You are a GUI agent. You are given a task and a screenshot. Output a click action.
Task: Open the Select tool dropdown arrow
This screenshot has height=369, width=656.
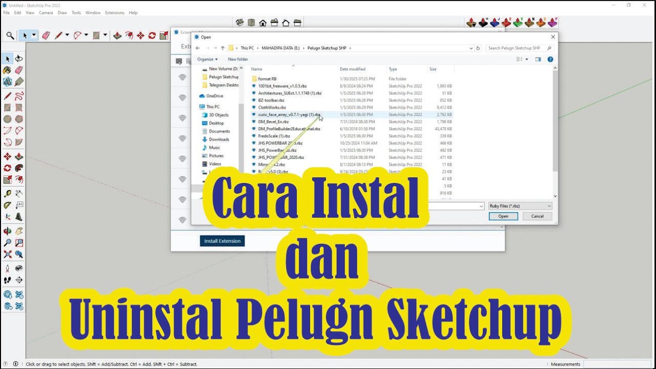click(34, 35)
